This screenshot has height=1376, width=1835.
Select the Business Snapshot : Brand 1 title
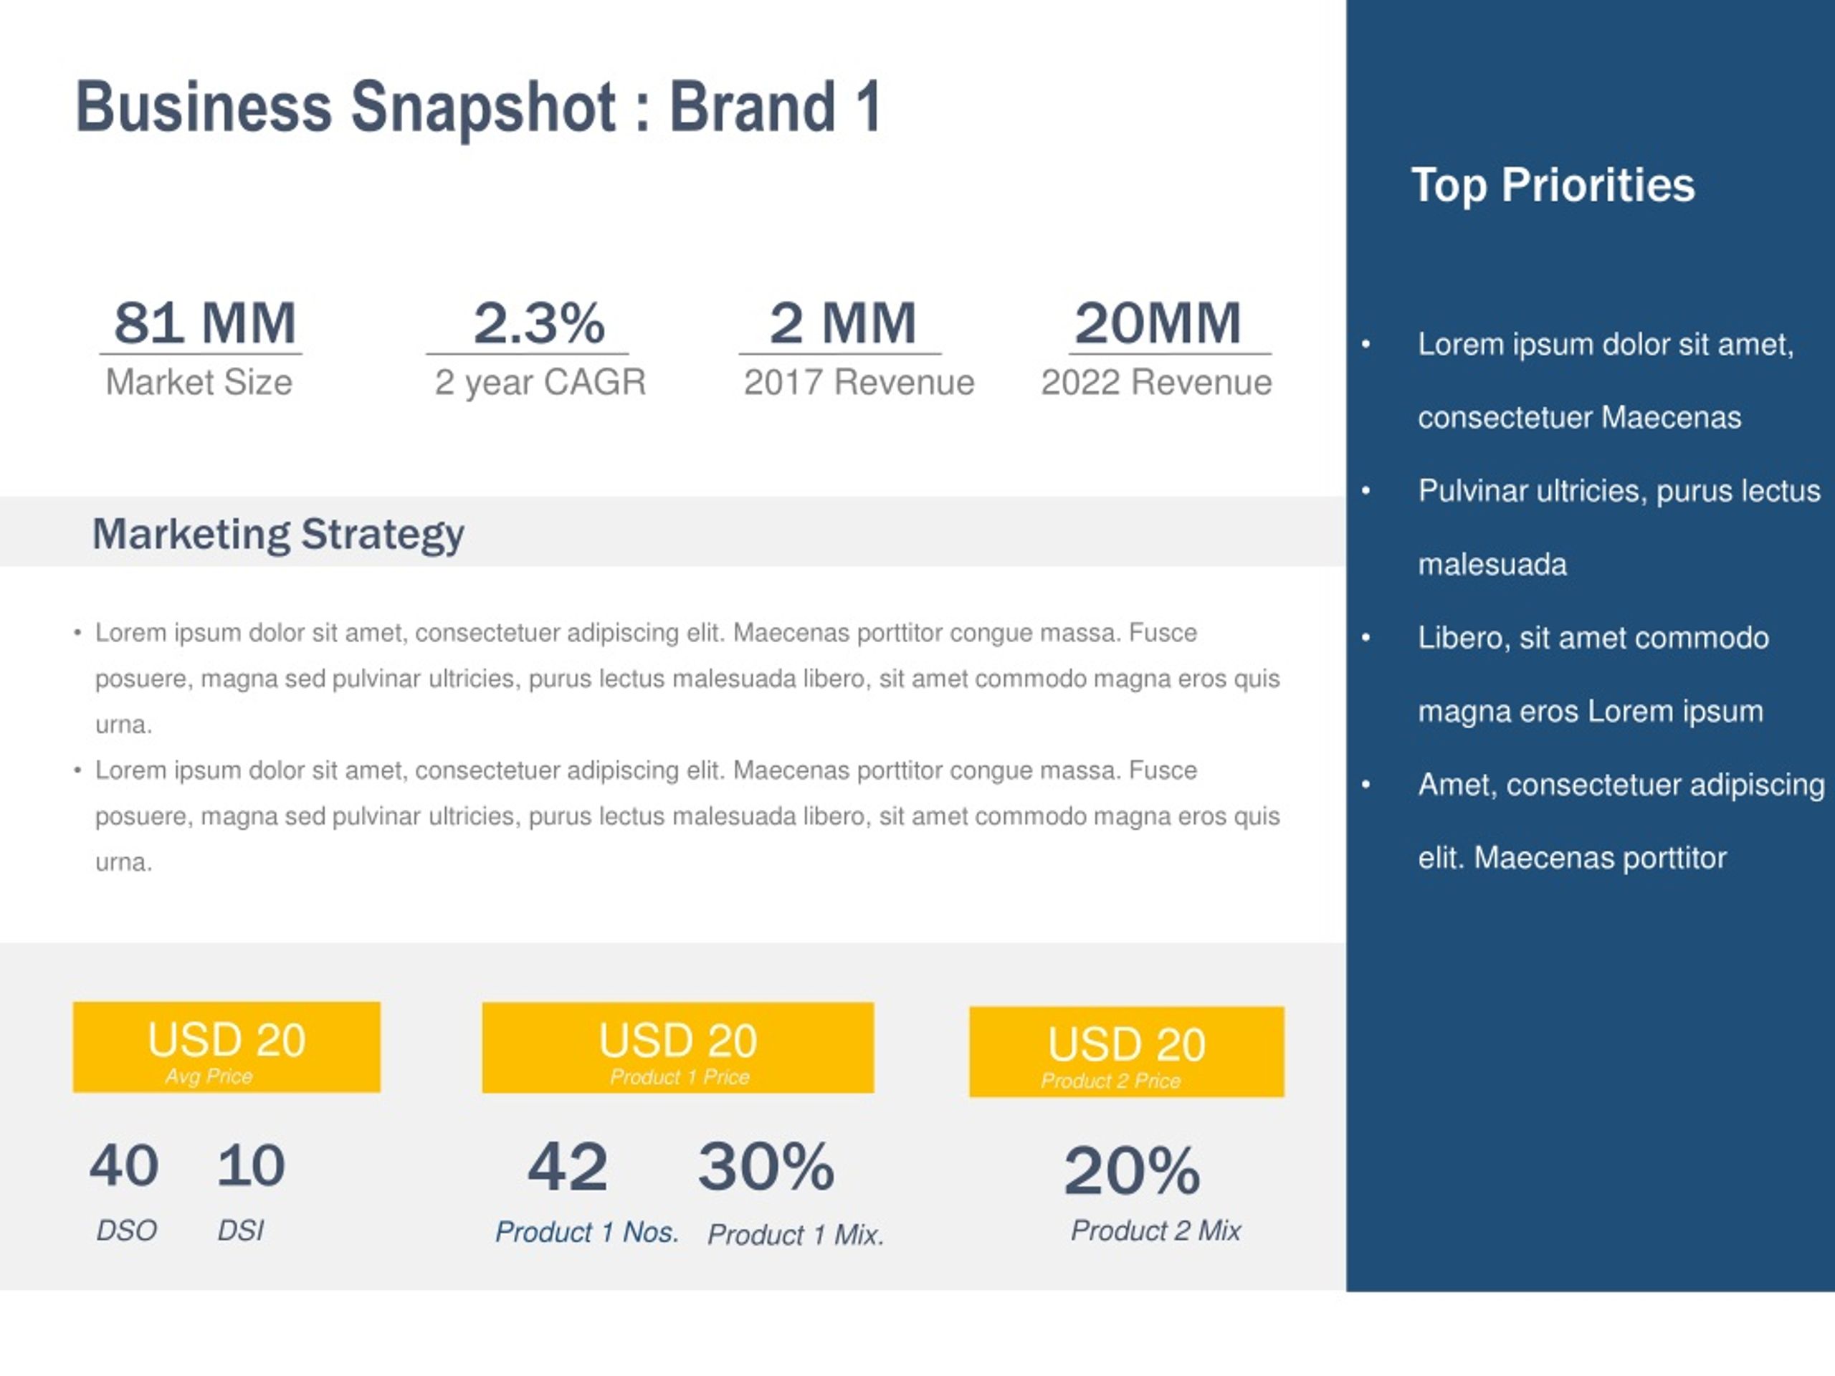tap(478, 107)
